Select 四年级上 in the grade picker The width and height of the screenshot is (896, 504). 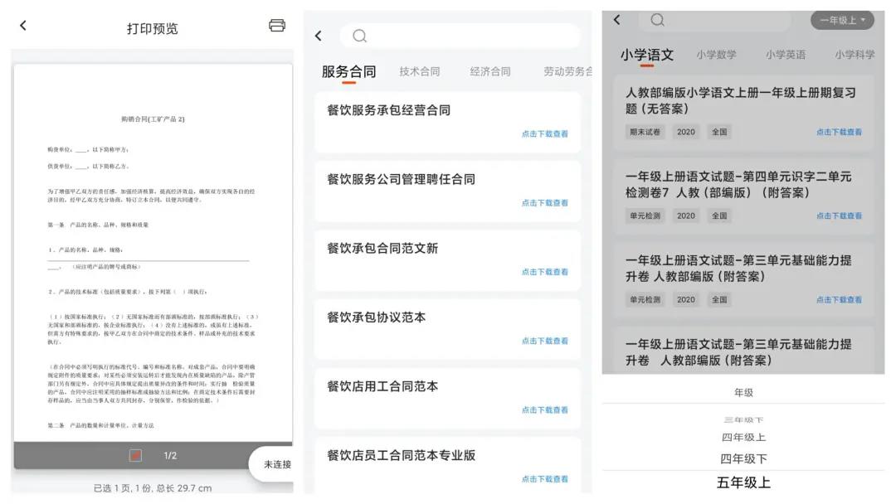point(743,437)
